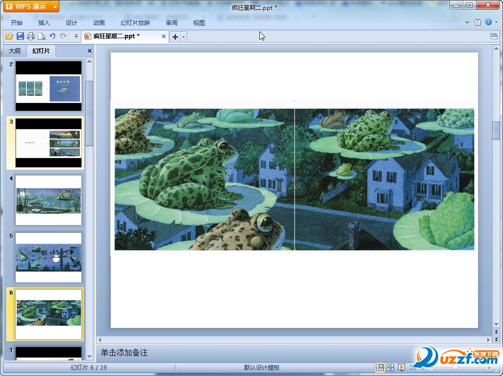Switch to normal view icon

coord(380,367)
